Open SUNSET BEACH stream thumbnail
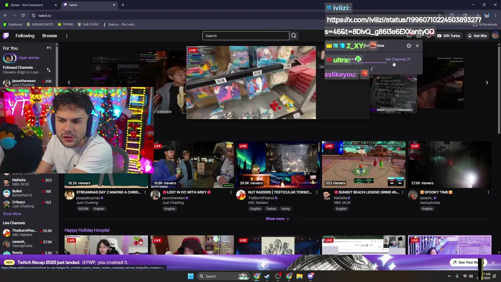The image size is (501, 282). point(364,165)
